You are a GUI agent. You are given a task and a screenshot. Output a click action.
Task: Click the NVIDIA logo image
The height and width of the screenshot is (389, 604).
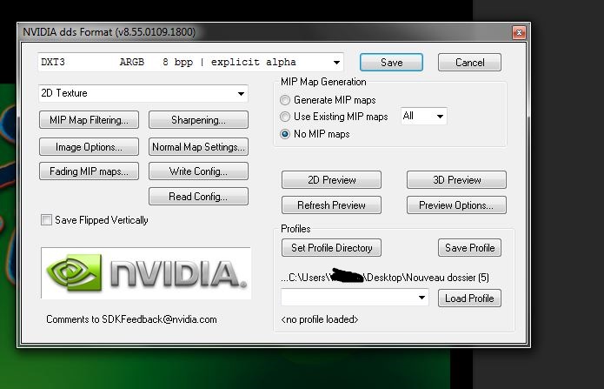tap(145, 273)
